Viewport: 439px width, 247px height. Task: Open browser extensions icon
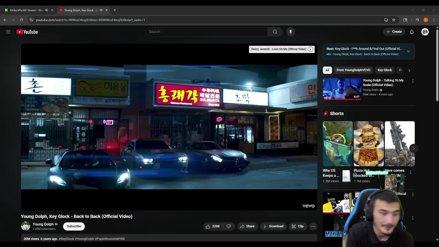[x=405, y=20]
